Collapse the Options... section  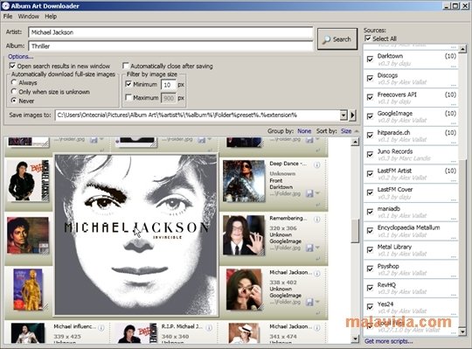point(20,56)
